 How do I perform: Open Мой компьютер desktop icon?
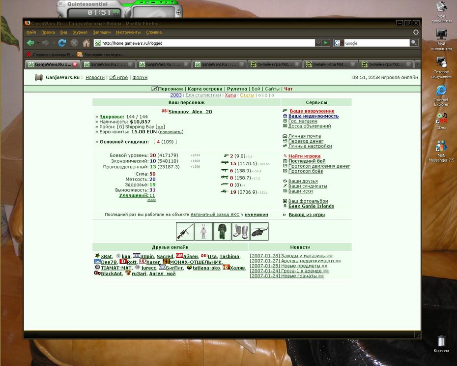coord(441,40)
